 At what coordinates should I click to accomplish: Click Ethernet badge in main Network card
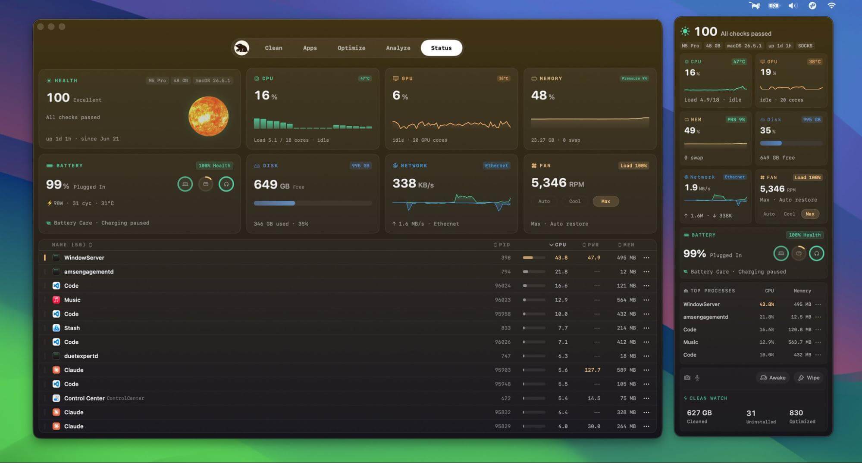[496, 165]
